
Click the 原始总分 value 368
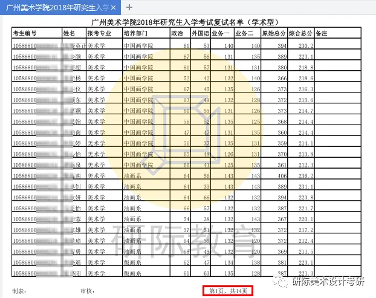click(x=282, y=121)
